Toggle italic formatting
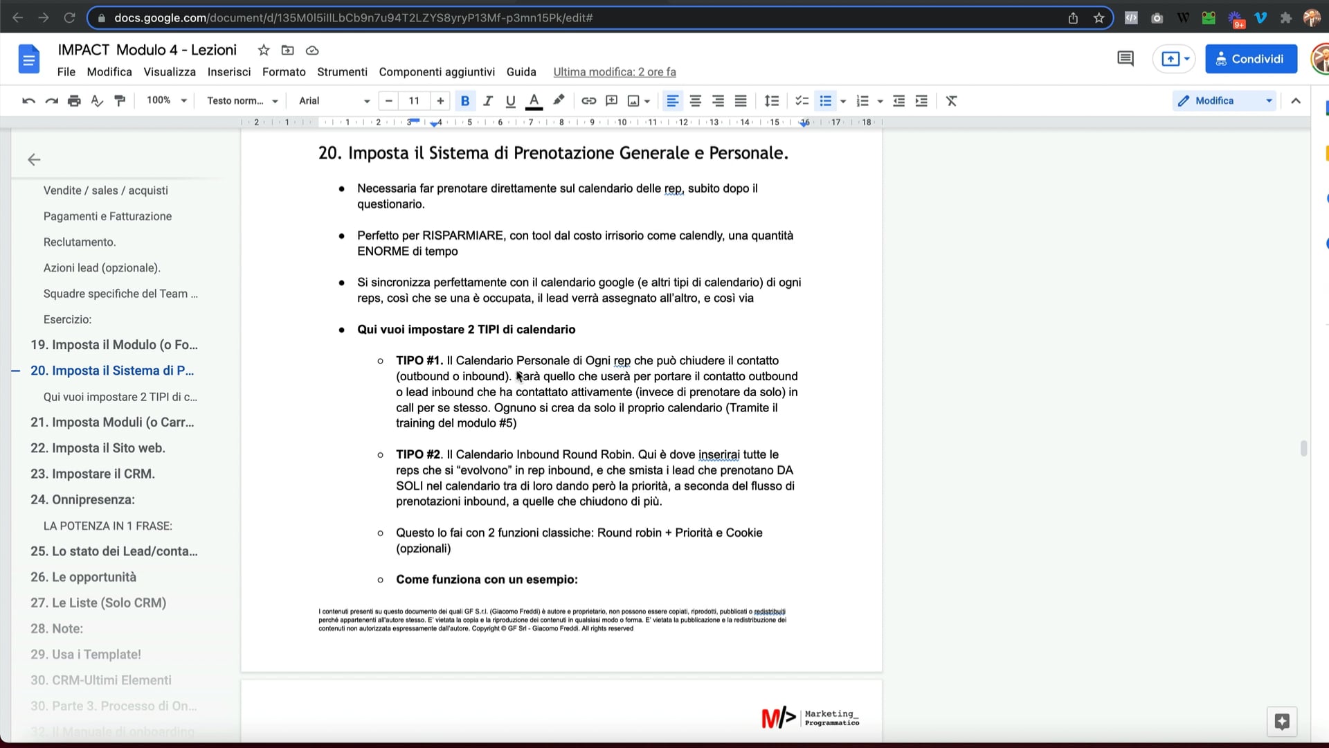Image resolution: width=1329 pixels, height=748 pixels. click(488, 101)
